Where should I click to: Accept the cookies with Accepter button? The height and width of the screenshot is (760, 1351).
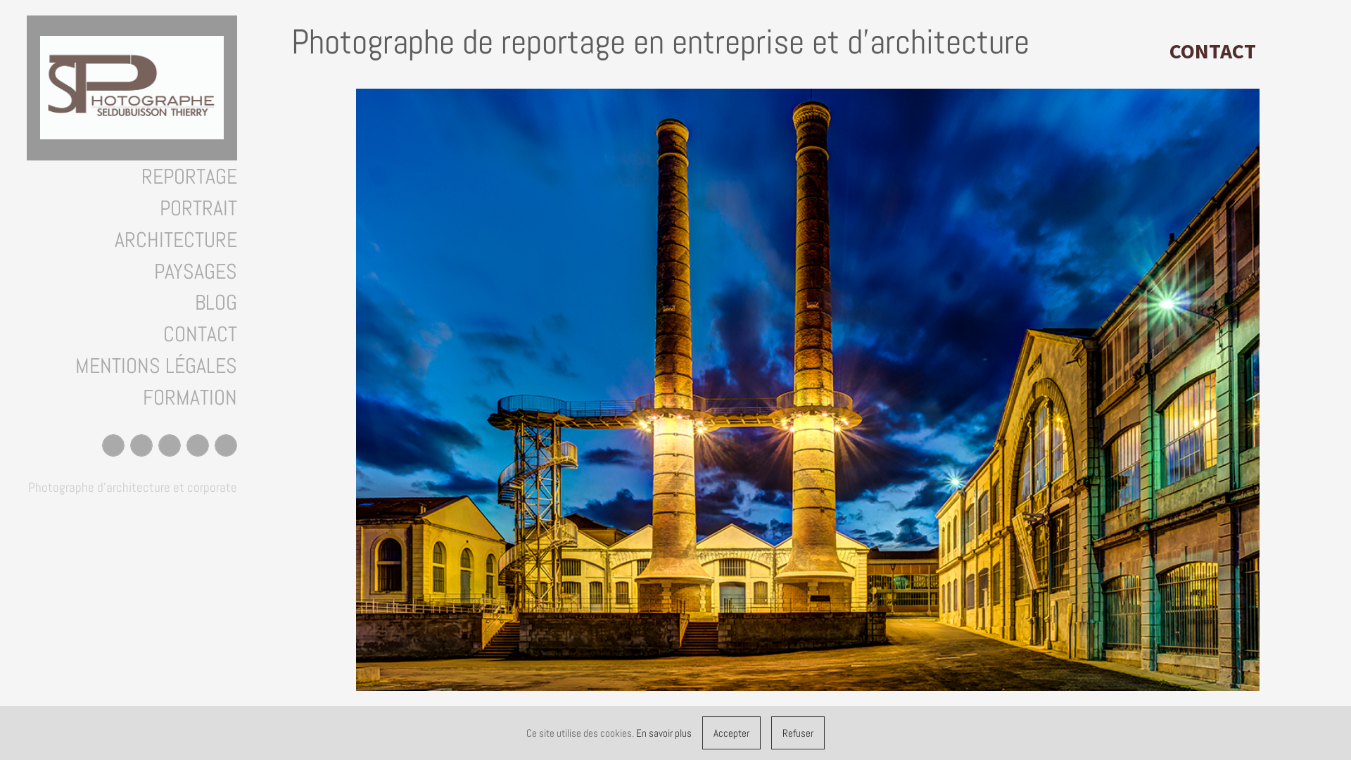[x=731, y=733]
